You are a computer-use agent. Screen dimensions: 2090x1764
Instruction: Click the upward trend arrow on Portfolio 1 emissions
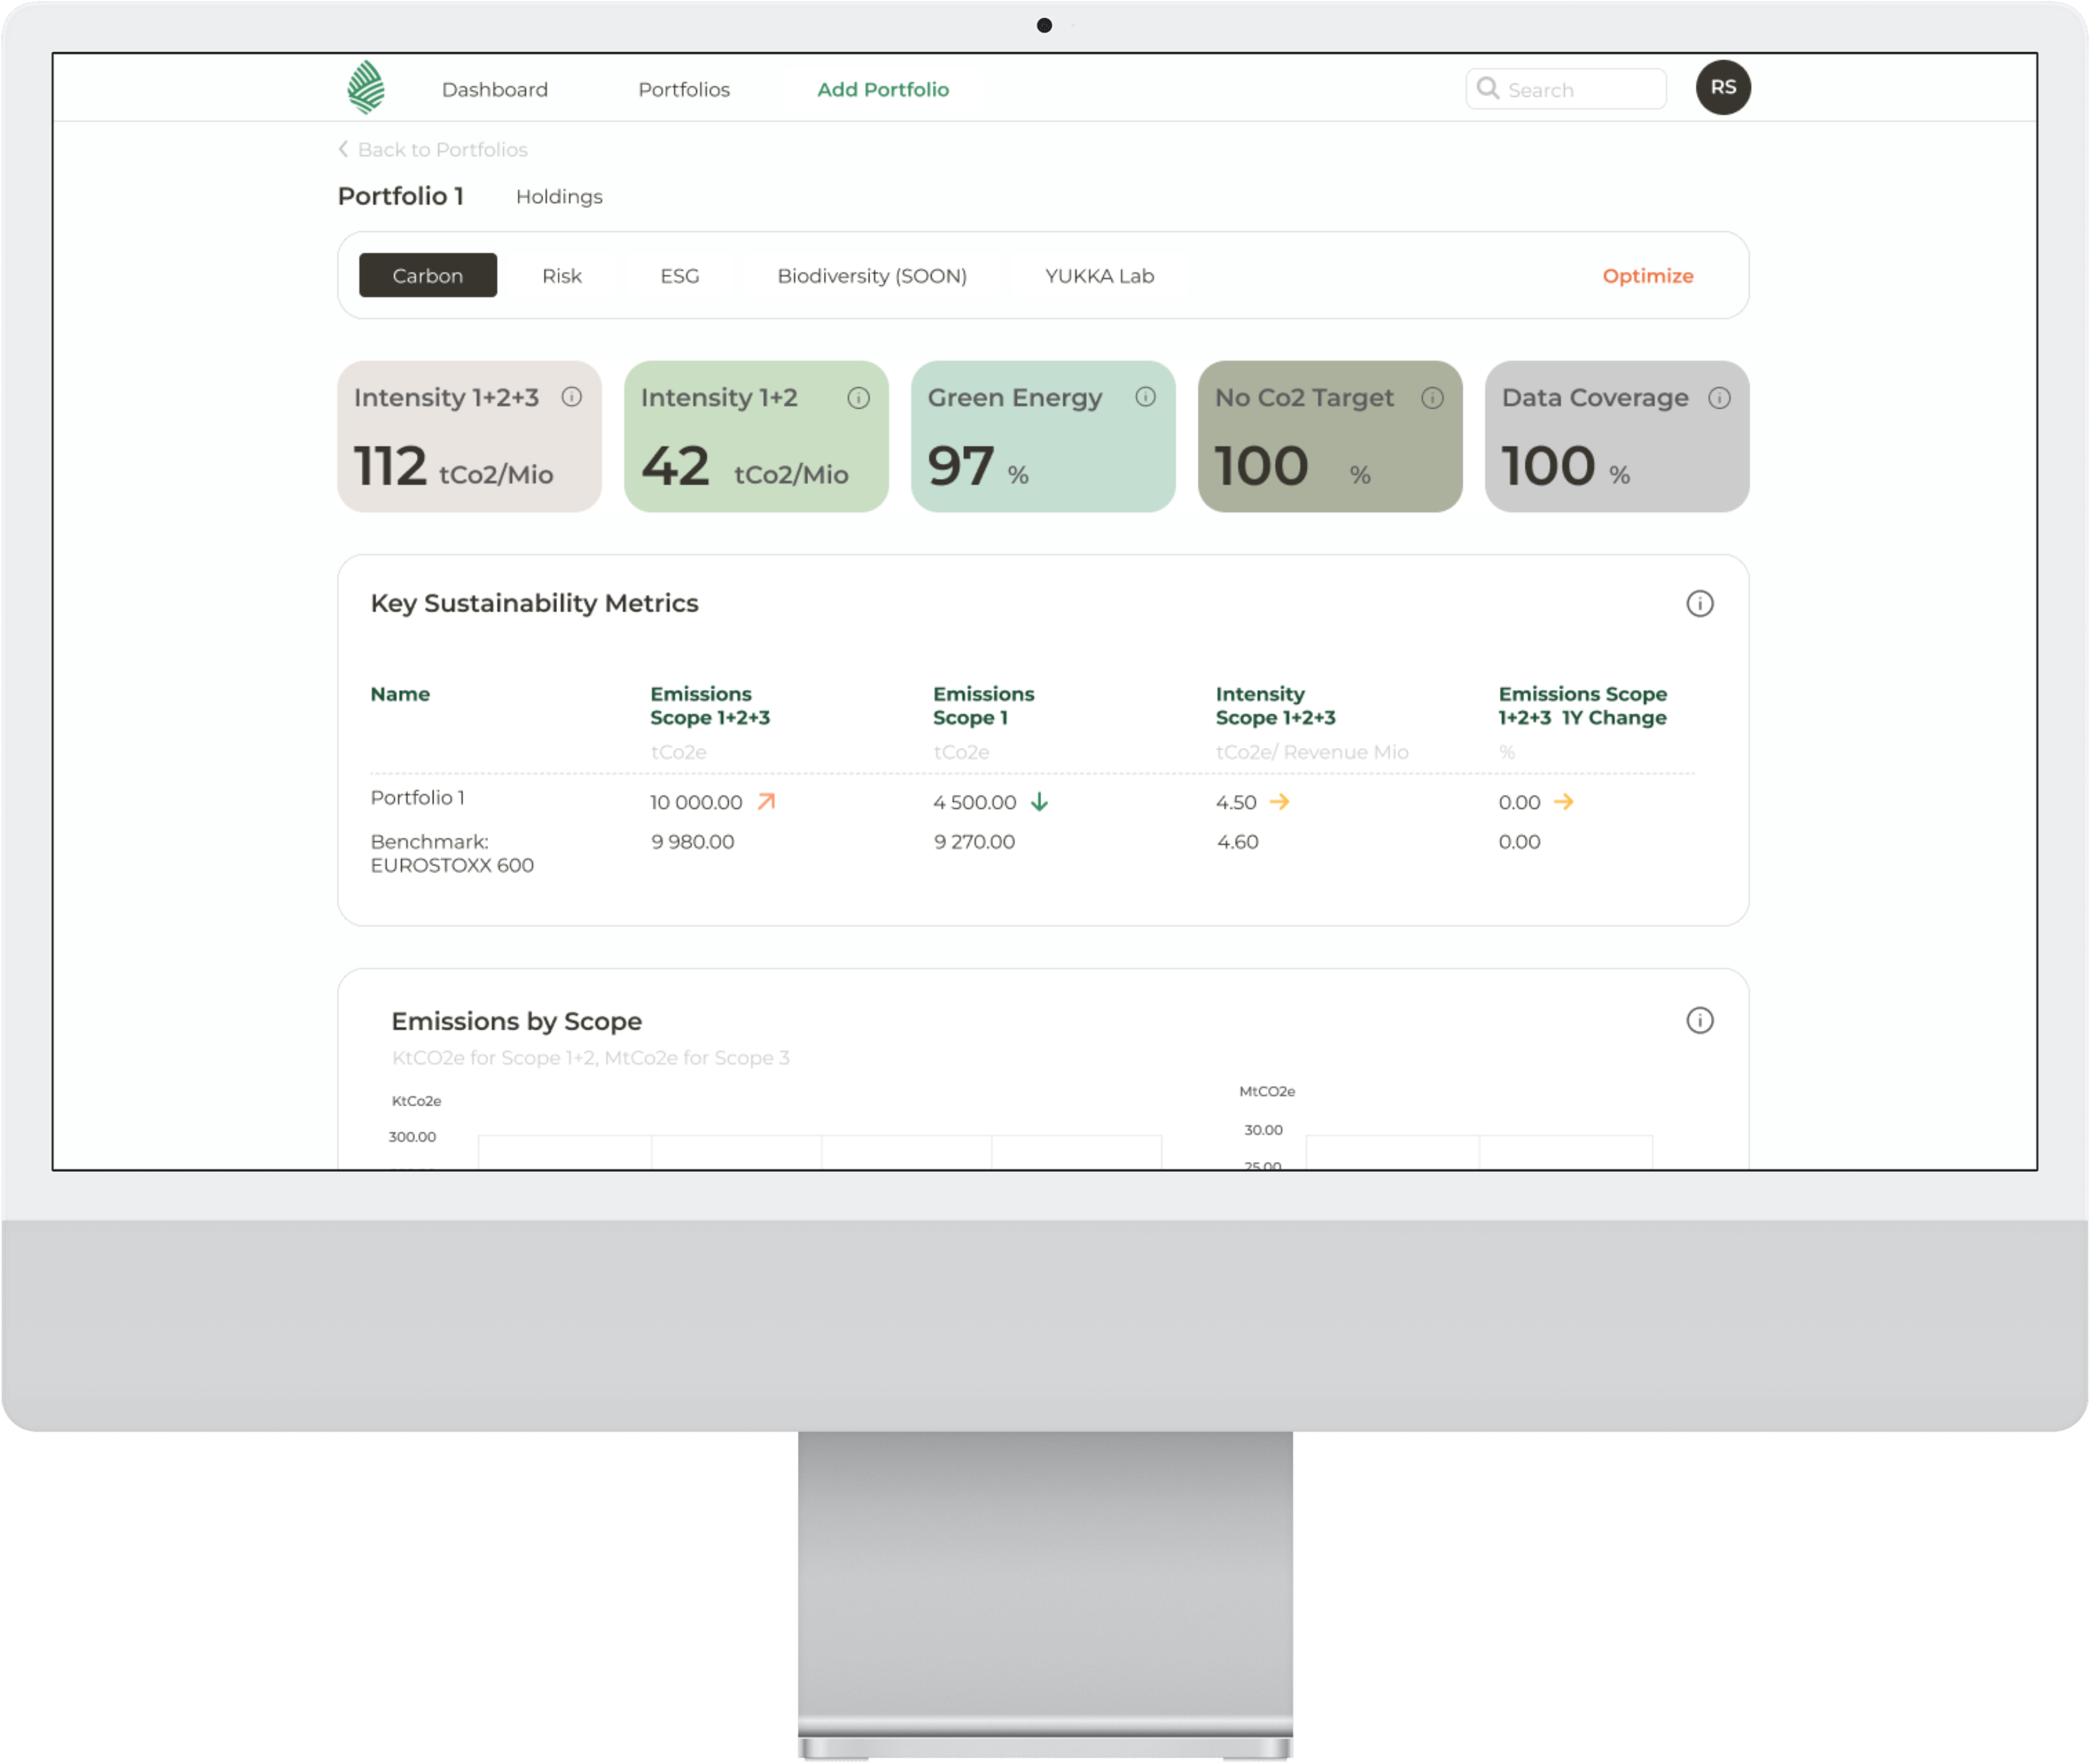pos(766,801)
